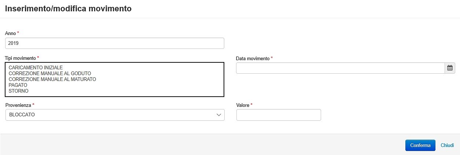
Task: Select STORNO from the list
Action: [x=18, y=91]
